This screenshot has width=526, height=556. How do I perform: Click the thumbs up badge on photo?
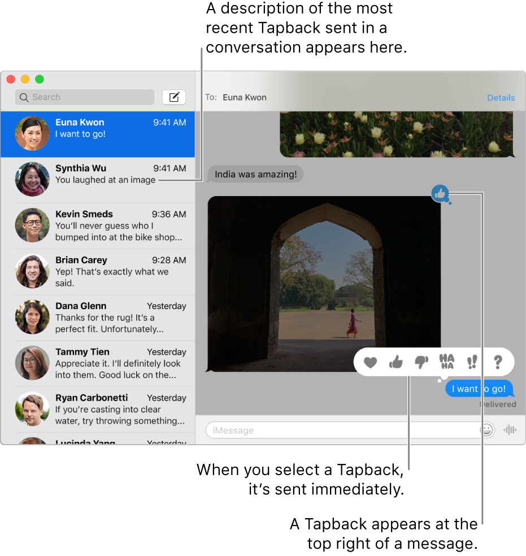[440, 194]
